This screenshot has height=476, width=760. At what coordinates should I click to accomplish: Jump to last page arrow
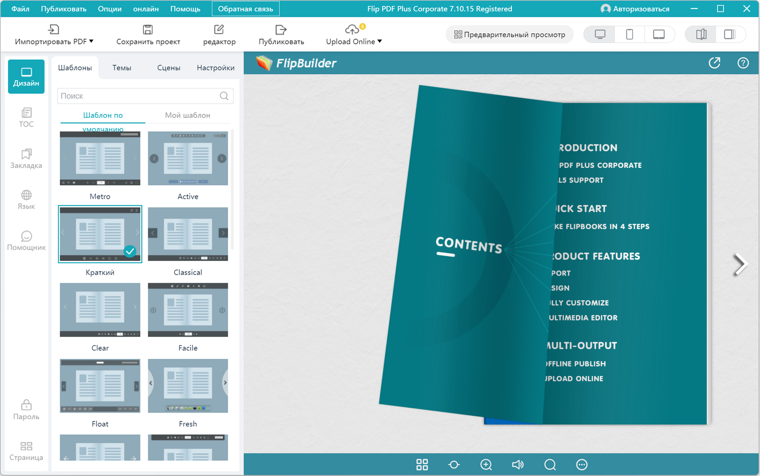(x=743, y=412)
